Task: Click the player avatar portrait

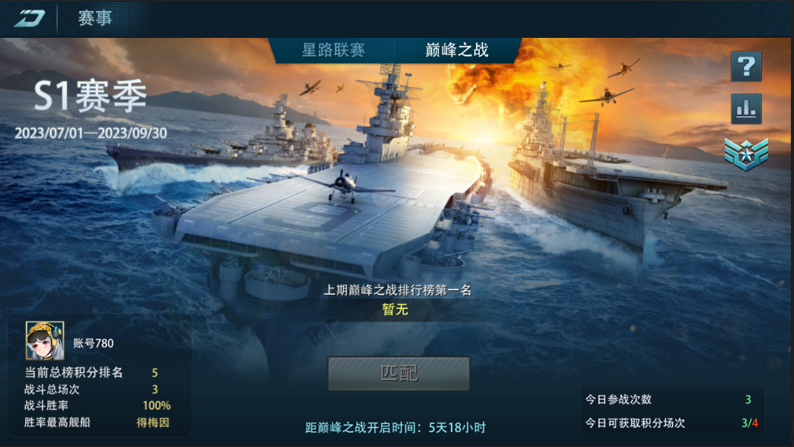Action: pyautogui.click(x=45, y=341)
